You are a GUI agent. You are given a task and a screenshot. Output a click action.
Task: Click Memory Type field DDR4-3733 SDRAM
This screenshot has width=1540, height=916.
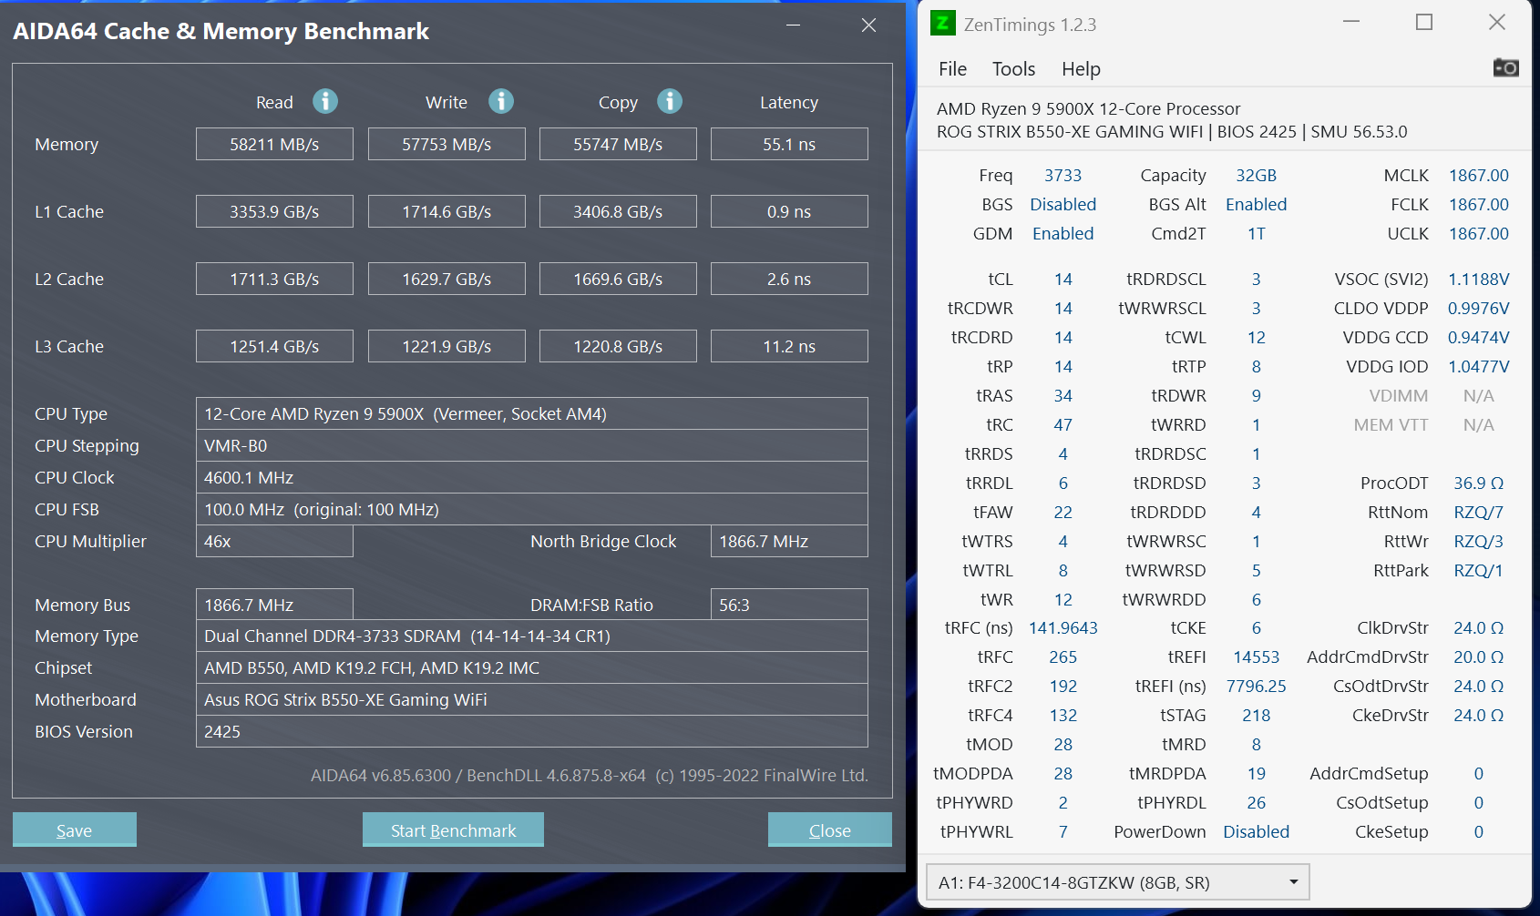point(532,636)
